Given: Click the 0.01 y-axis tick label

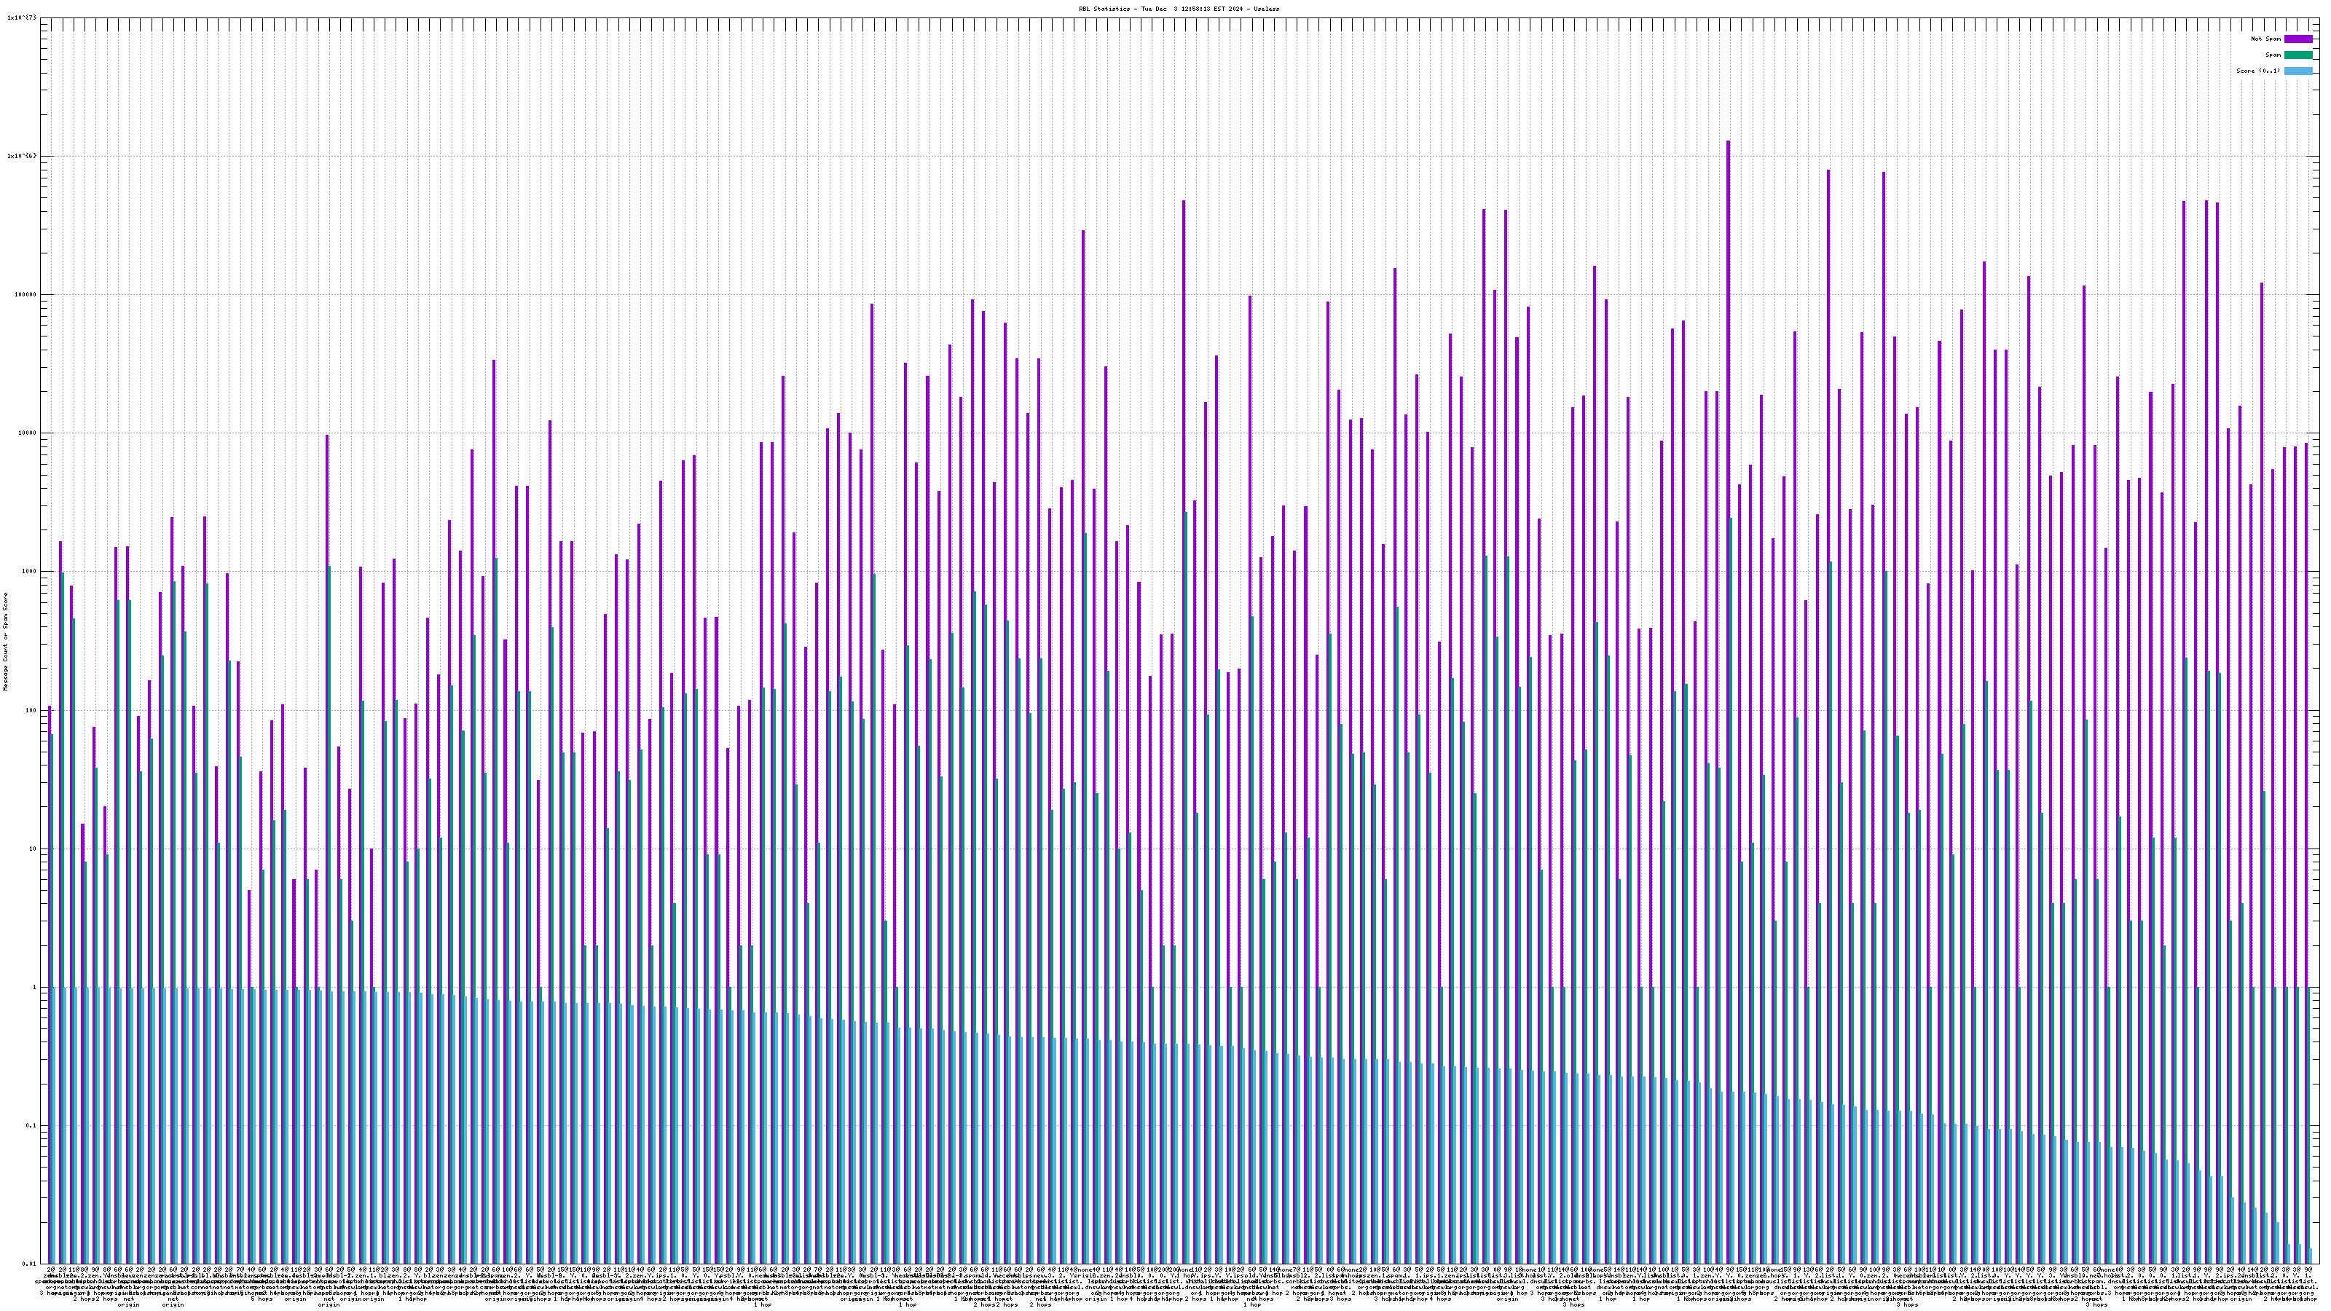Looking at the screenshot, I should (x=31, y=1264).
